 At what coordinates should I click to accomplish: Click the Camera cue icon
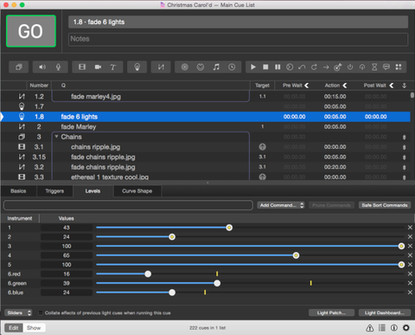(98, 68)
